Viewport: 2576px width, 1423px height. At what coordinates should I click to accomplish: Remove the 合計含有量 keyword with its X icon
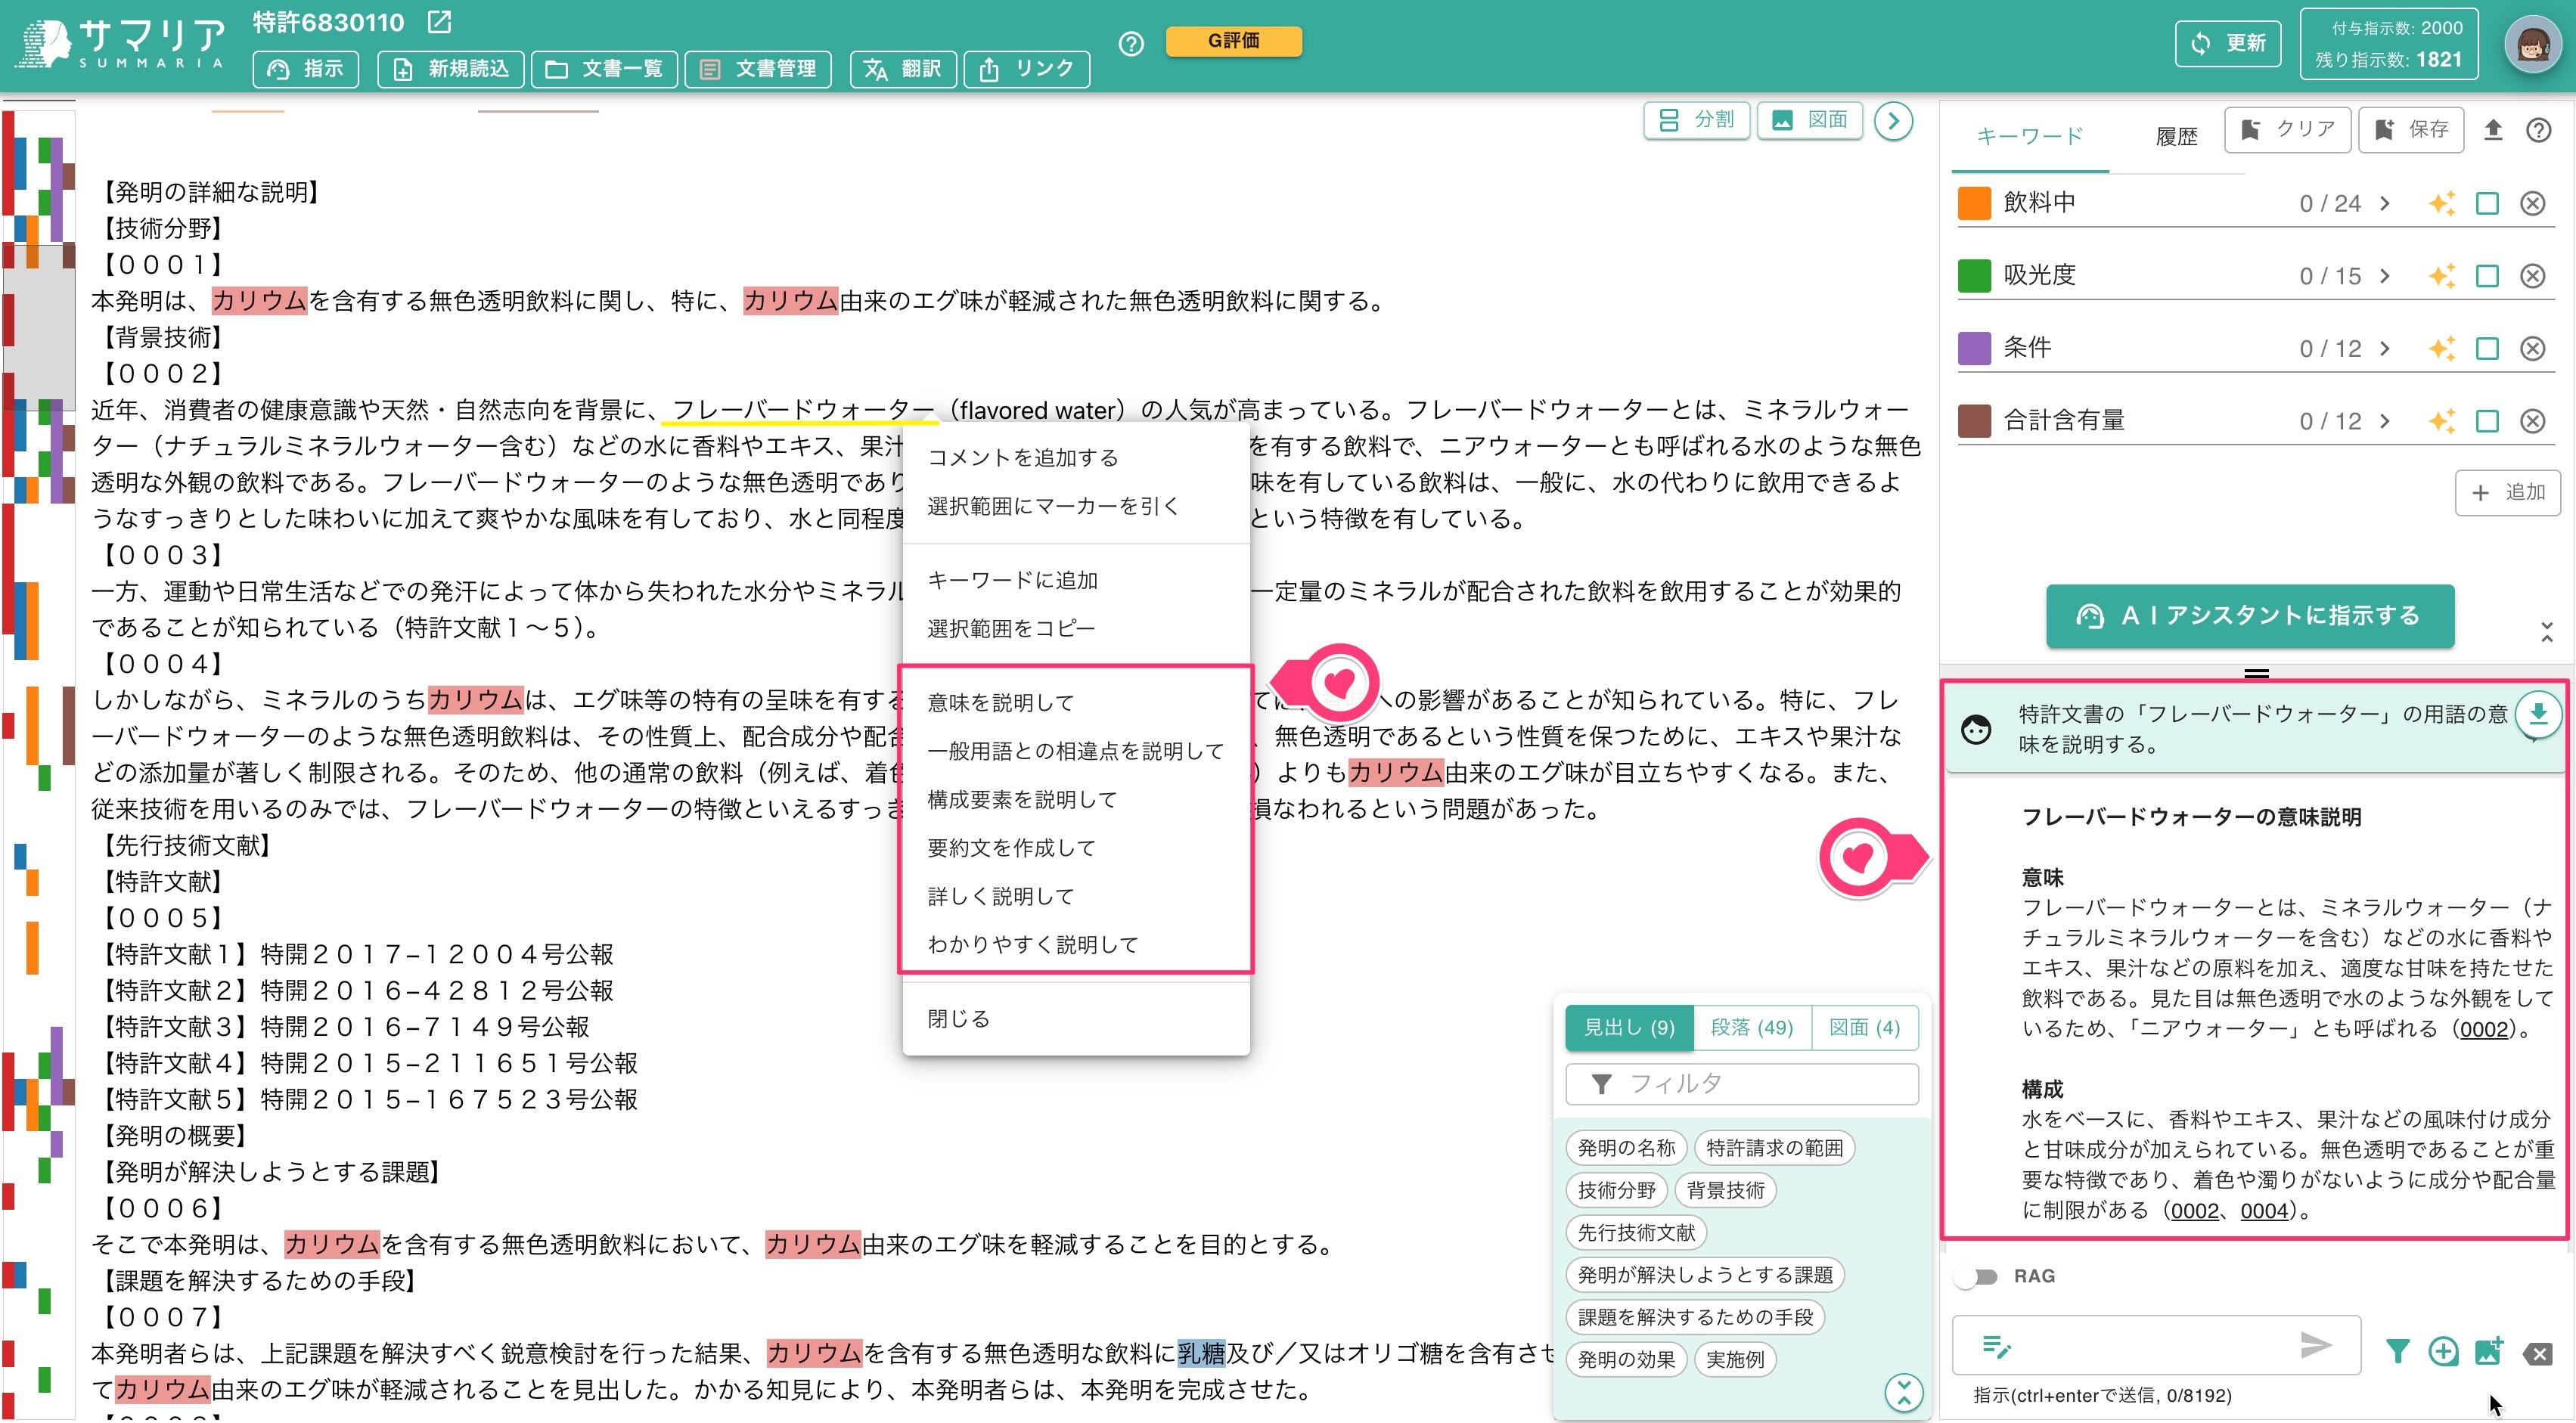click(2532, 421)
